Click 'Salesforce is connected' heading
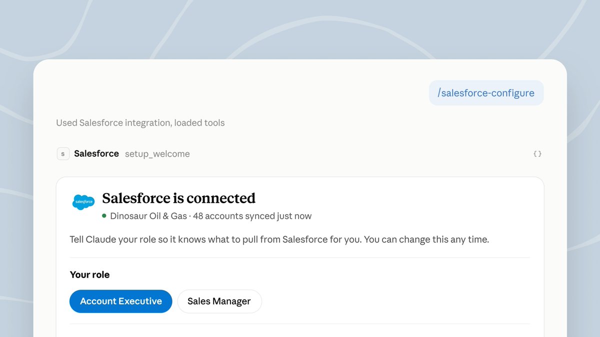The image size is (600, 337). pyautogui.click(x=179, y=198)
